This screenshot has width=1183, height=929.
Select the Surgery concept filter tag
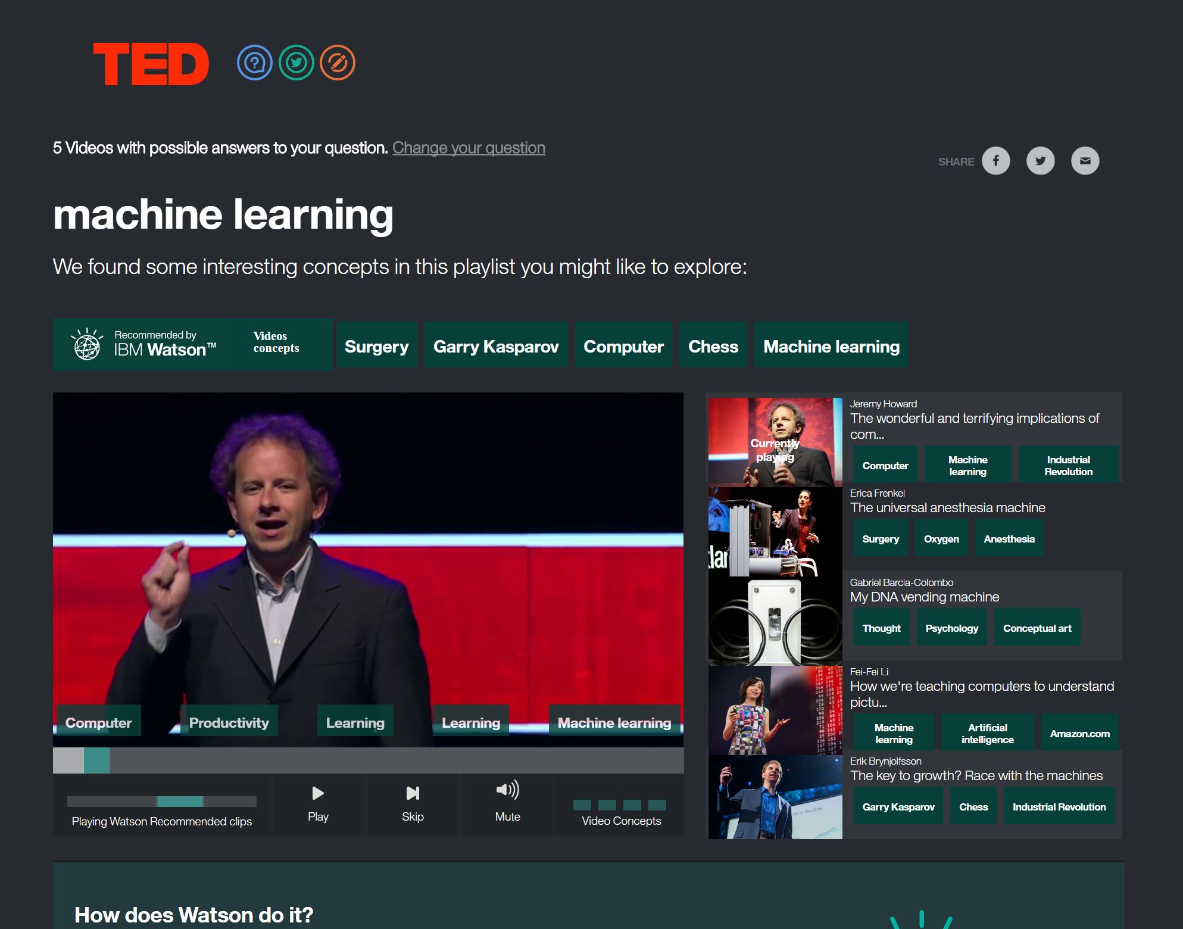(377, 346)
